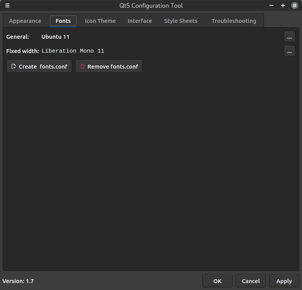Open the window menu hamburger icon
302x290 pixels.
point(7,6)
